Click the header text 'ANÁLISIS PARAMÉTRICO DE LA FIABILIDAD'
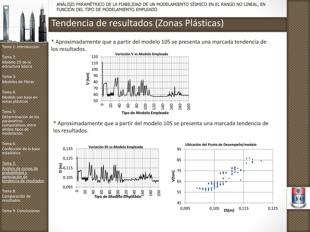Screen dimensions: 310x232 tap(161, 7)
